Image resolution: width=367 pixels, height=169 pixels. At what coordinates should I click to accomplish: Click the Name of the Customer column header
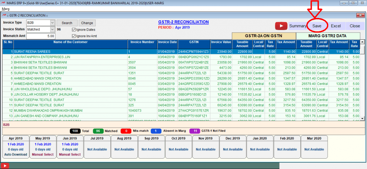pyautogui.click(x=71, y=44)
